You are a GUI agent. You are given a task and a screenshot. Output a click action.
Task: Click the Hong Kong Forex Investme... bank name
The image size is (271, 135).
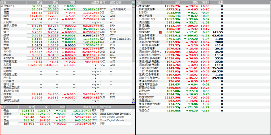coord(116,114)
